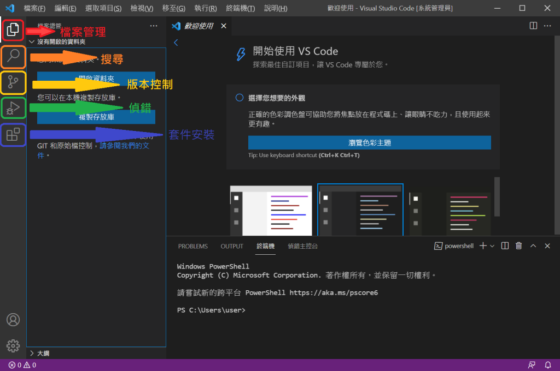
Task: Open errors and warnings status bar entry
Action: coord(22,365)
